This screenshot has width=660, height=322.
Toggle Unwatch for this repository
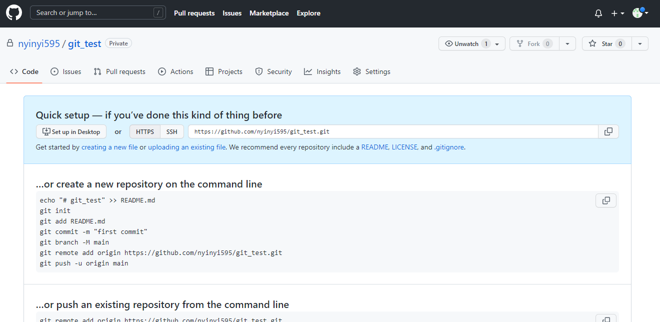point(472,44)
